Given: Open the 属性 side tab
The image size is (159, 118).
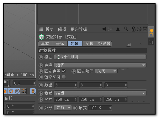Looking at the screenshot, I should [x=151, y=32].
